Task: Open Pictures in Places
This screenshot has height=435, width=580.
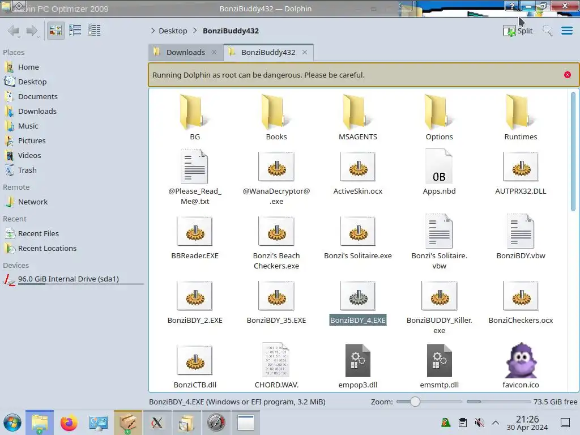Action: click(x=32, y=141)
